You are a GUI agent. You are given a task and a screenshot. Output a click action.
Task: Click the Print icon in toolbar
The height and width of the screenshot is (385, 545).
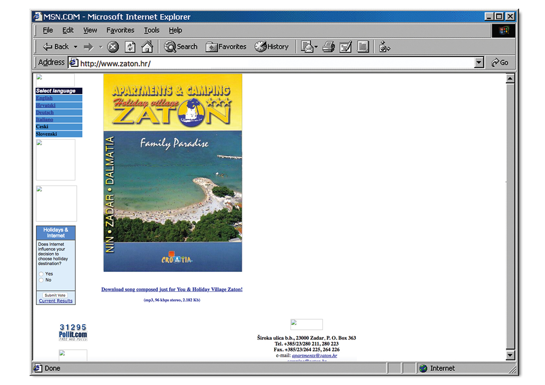(x=329, y=47)
